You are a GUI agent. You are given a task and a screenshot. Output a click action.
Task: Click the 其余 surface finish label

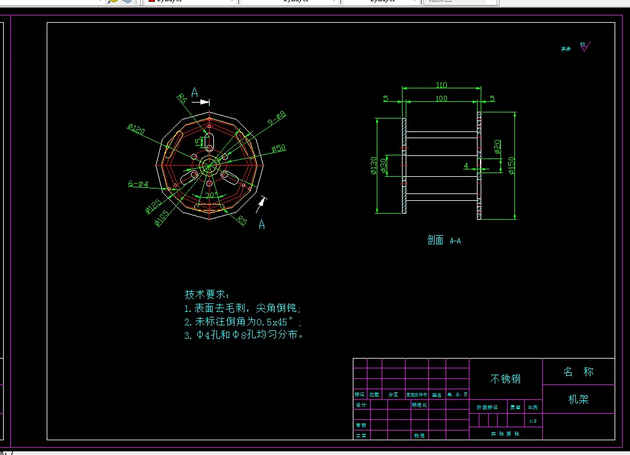(565, 49)
